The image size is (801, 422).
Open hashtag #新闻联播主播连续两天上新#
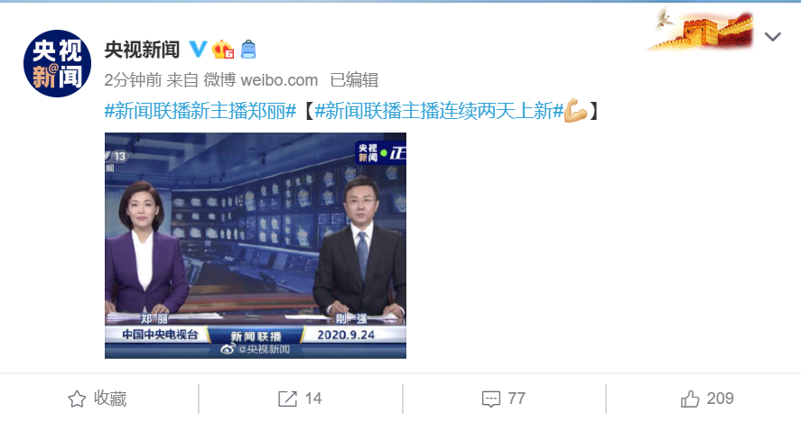click(x=439, y=111)
